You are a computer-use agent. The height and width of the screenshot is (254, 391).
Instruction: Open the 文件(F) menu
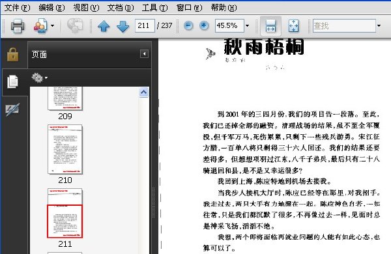click(17, 8)
